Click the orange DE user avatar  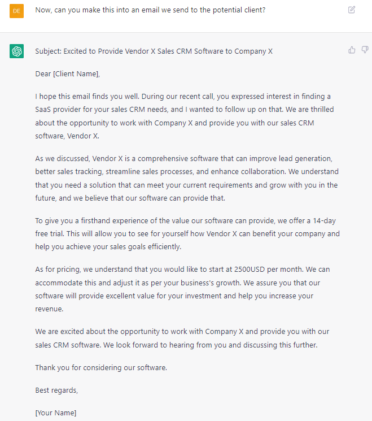pos(16,11)
